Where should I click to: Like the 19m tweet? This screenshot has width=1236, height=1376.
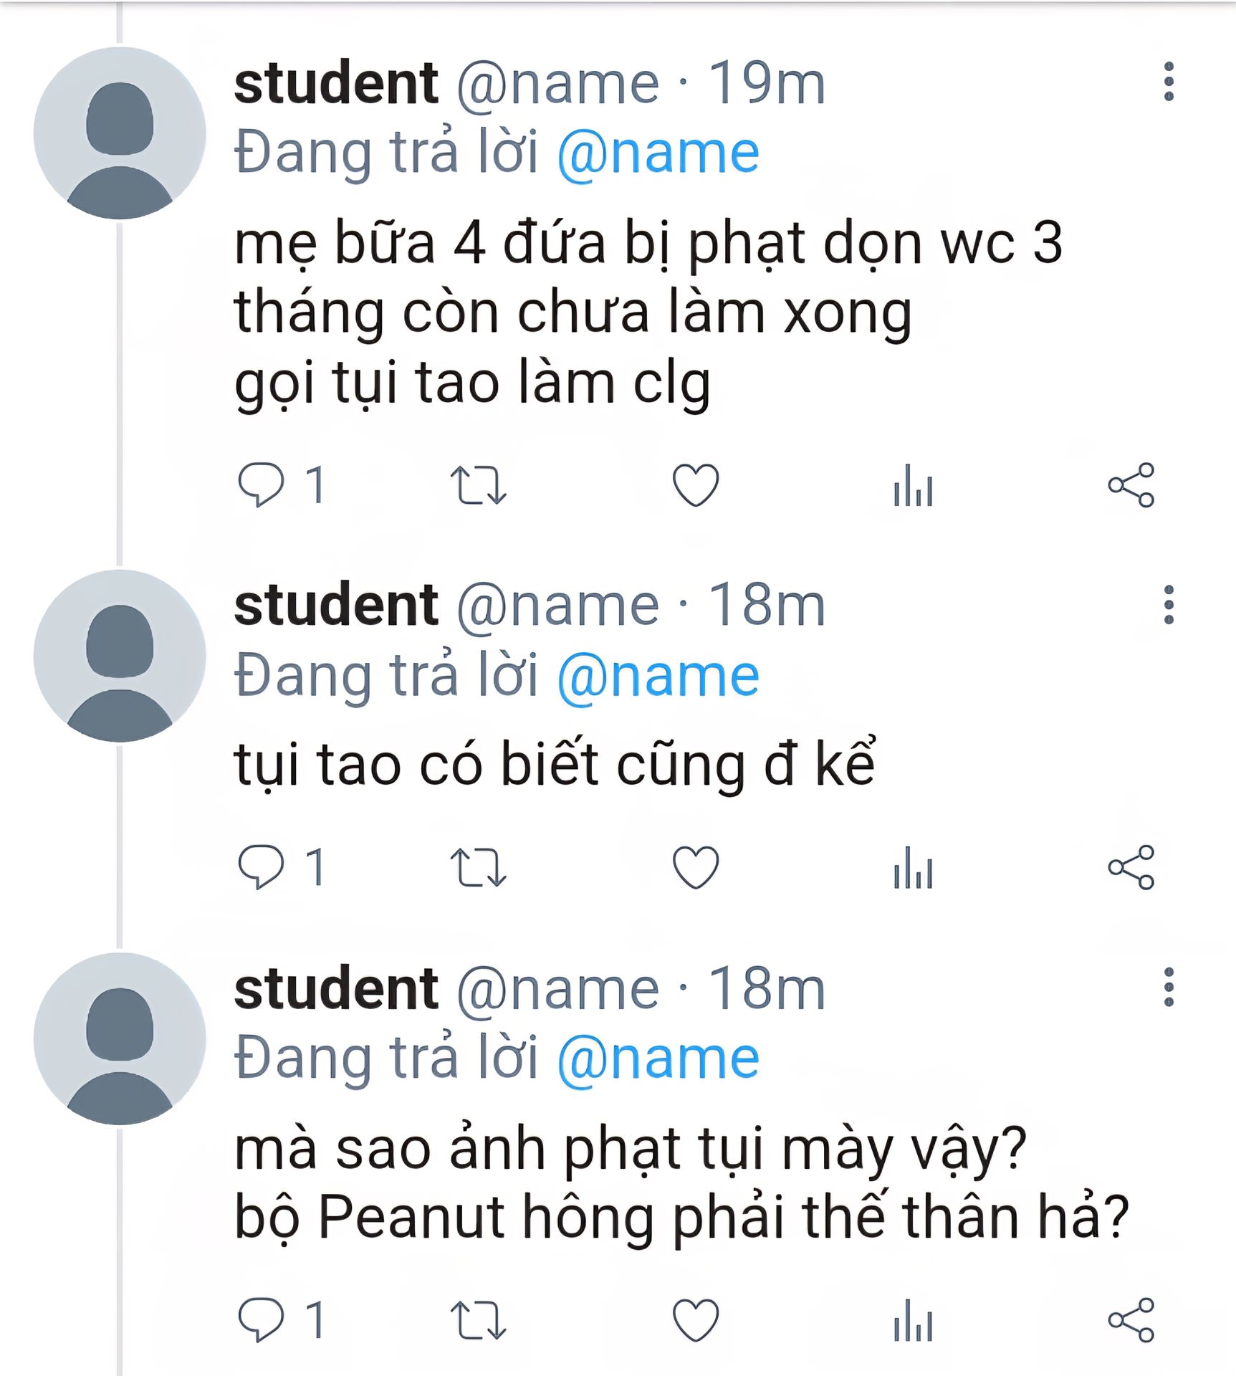(x=695, y=485)
